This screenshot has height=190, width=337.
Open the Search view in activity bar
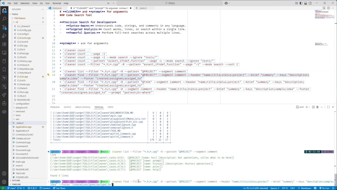pos(4,19)
